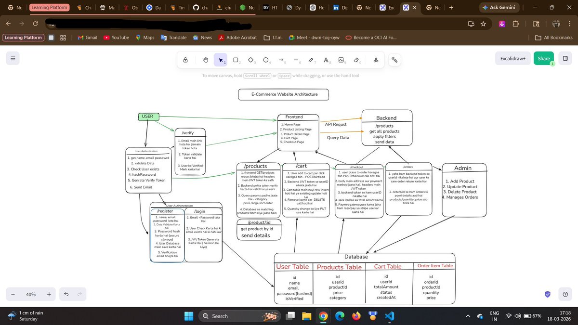The height and width of the screenshot is (325, 578).
Task: Click the Excalidraw+ button
Action: 512,58
